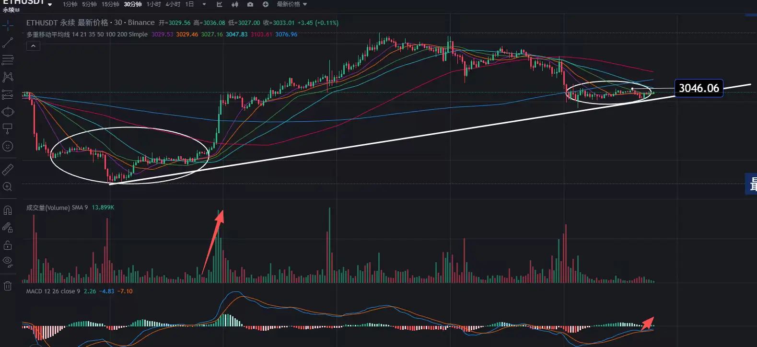Click the MACD line value -4.83
This screenshot has width=757, height=347.
(x=106, y=291)
